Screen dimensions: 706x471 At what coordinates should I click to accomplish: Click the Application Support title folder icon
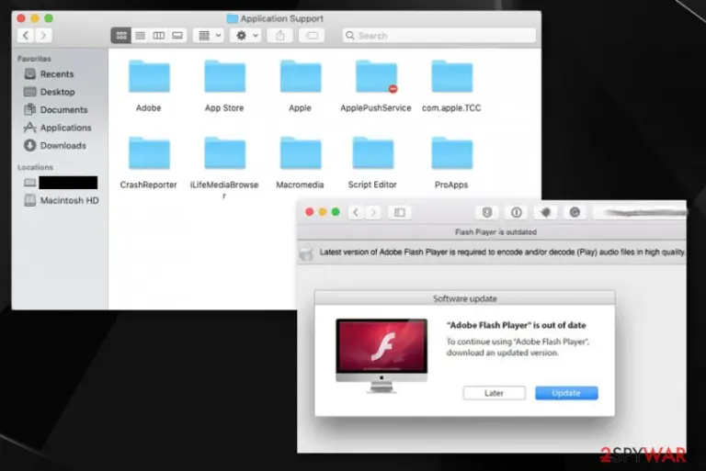click(232, 18)
